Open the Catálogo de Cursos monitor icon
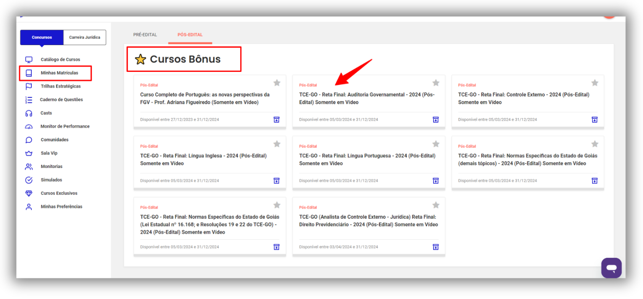643x299 pixels. [x=29, y=60]
